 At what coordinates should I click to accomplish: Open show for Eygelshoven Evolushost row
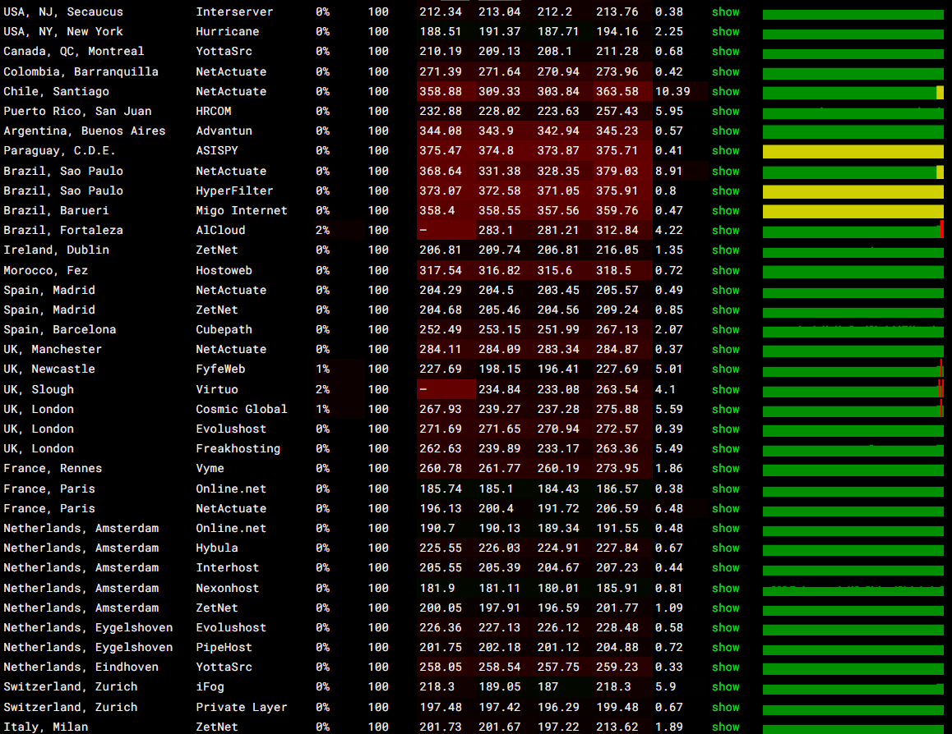pos(726,627)
